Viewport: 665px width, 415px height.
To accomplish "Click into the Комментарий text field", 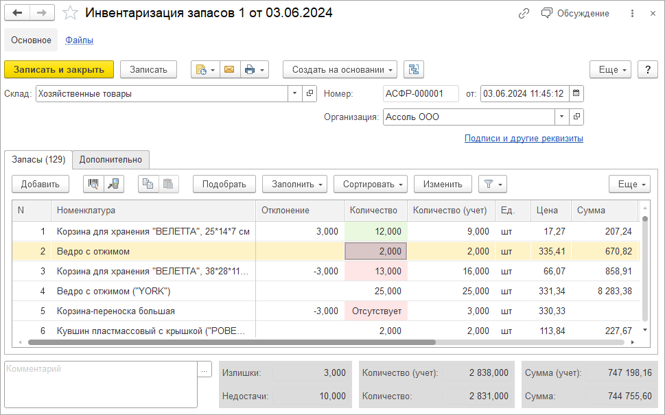I will pos(100,384).
